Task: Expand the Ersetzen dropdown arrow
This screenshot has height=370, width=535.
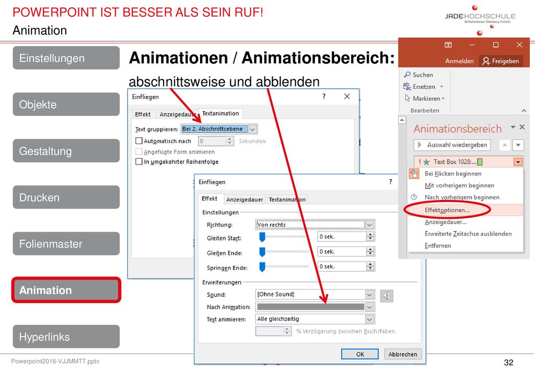Action: [441, 87]
